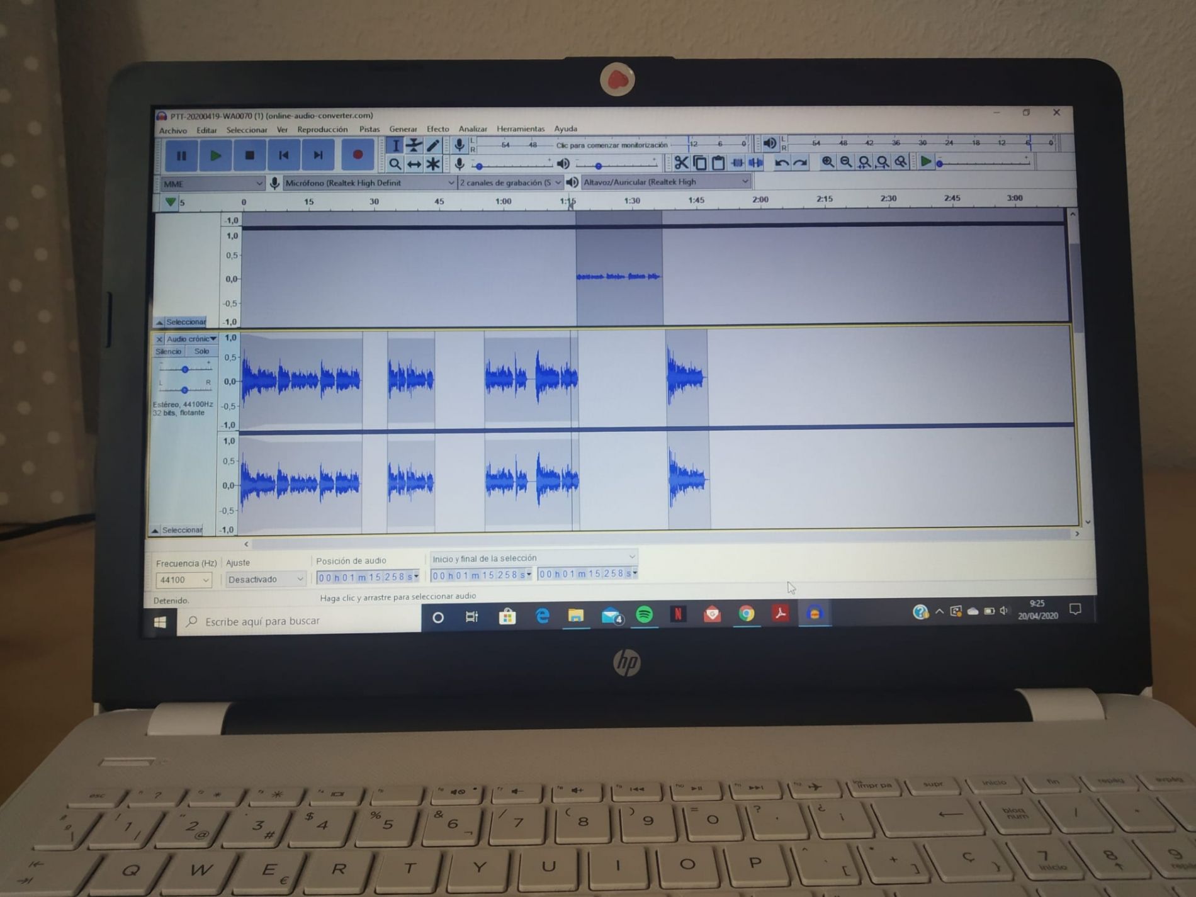Open the Pistas menu
1196x897 pixels.
(370, 130)
